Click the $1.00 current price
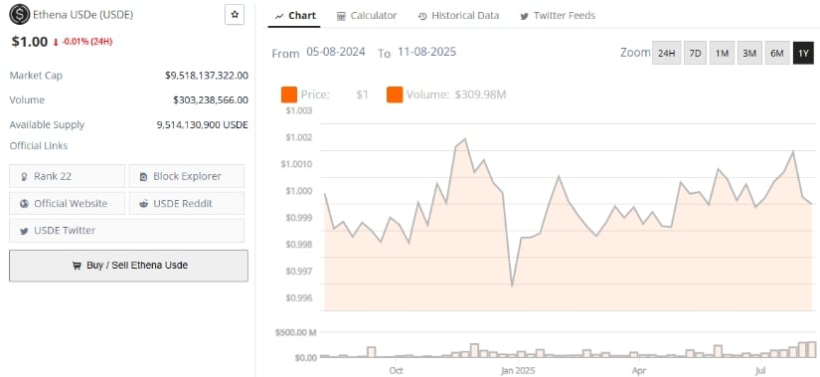820x377 pixels. pos(30,42)
